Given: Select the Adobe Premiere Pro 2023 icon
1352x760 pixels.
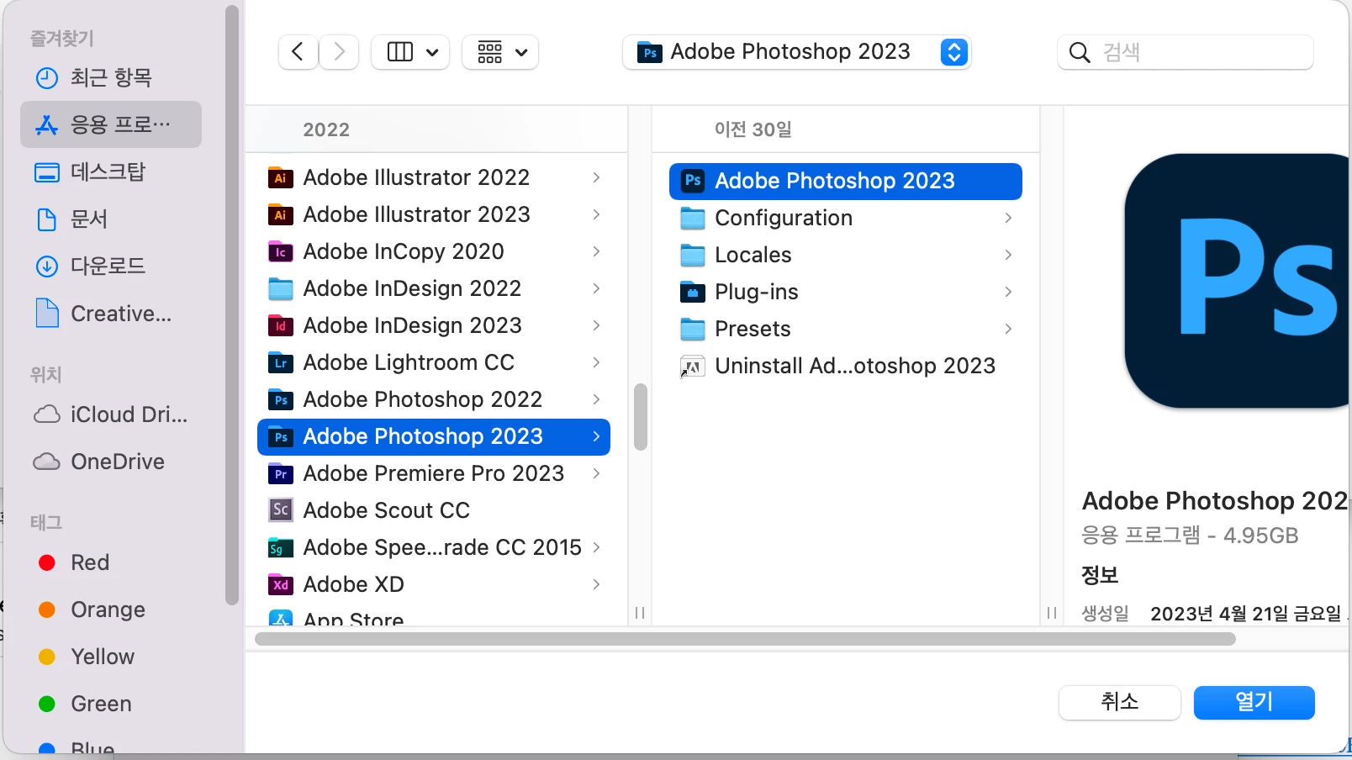Looking at the screenshot, I should click(281, 473).
